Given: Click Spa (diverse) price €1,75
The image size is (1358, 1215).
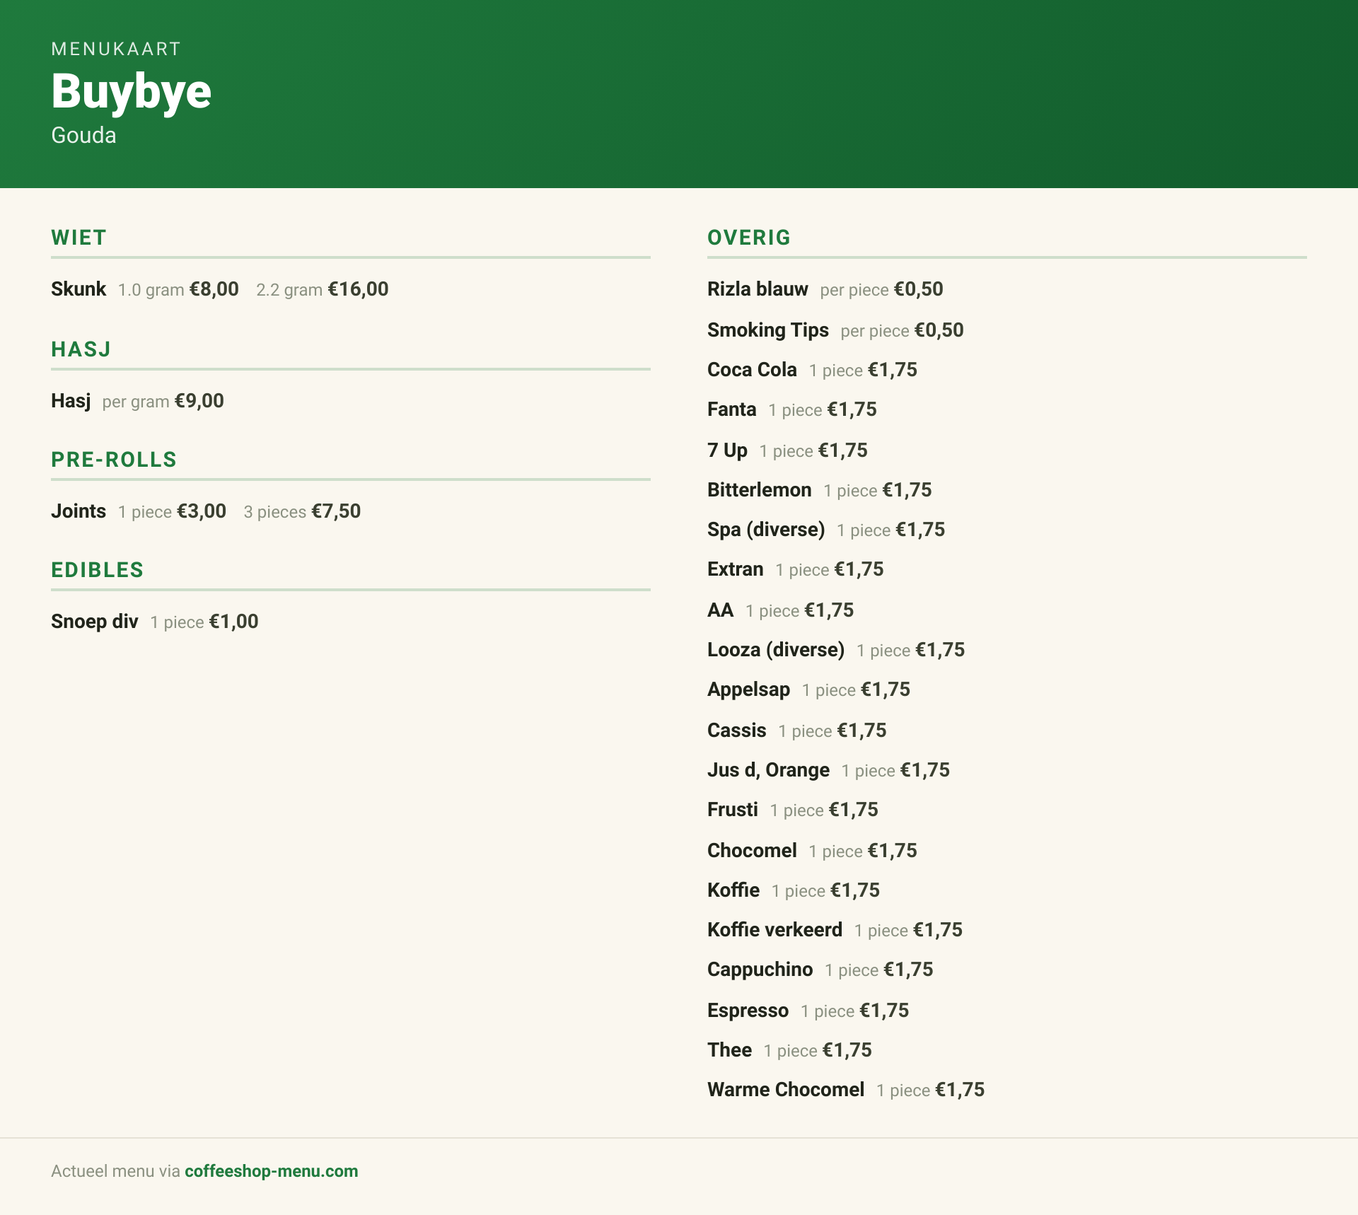Looking at the screenshot, I should click(920, 530).
